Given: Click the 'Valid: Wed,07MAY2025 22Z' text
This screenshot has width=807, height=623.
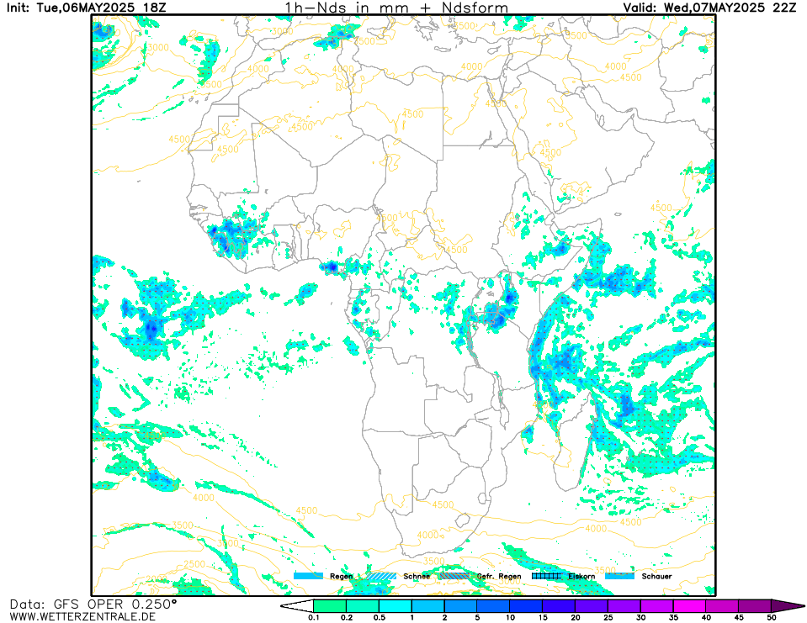Looking at the screenshot, I should pos(709,8).
